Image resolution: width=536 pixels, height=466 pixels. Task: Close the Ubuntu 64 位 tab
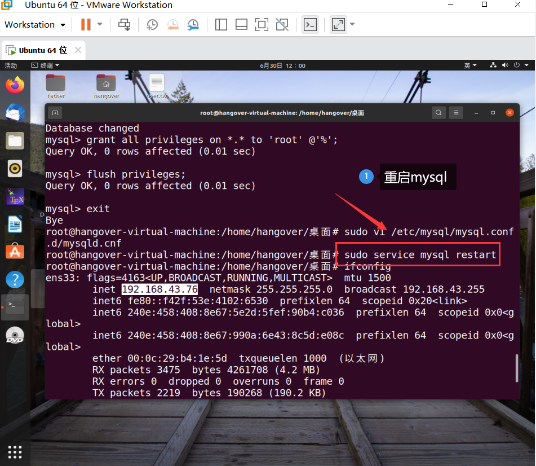[x=78, y=50]
